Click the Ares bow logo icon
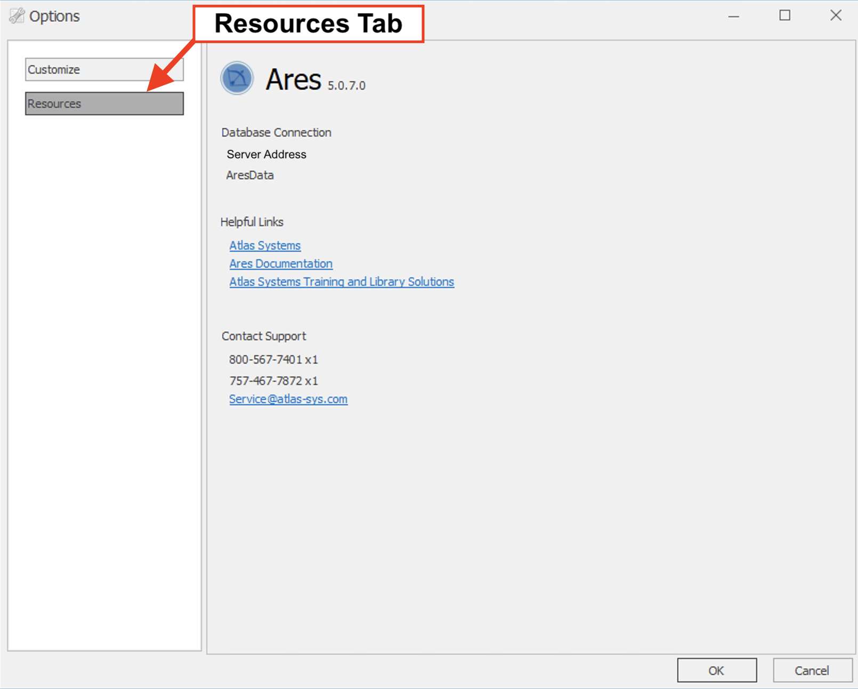The width and height of the screenshot is (858, 689). tap(237, 78)
